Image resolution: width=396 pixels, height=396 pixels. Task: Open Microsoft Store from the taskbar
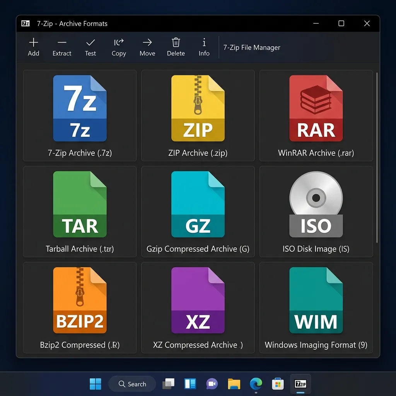pos(278,384)
